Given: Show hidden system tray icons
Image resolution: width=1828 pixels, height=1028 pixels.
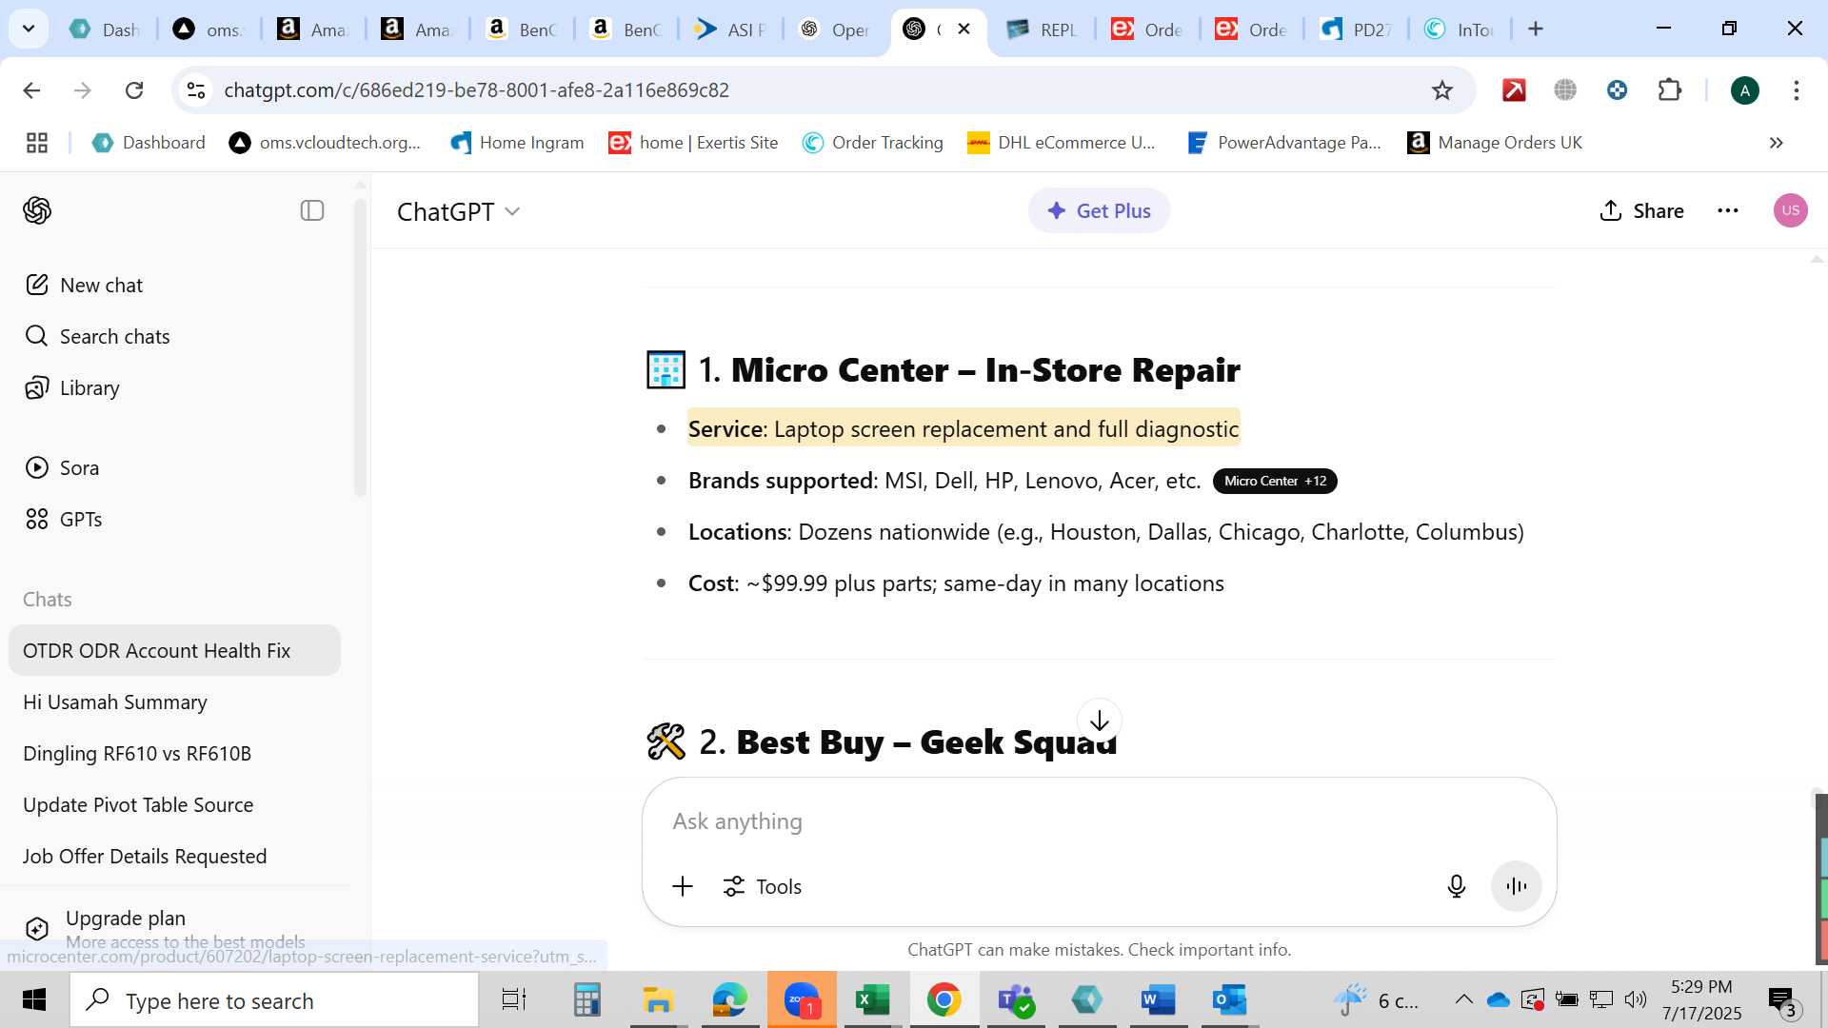Looking at the screenshot, I should click(1464, 999).
